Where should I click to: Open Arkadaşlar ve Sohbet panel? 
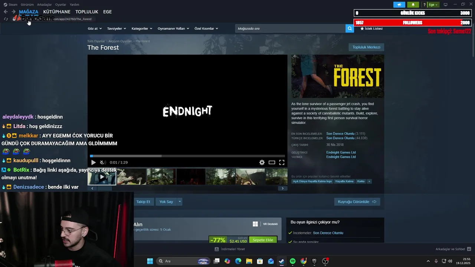[x=453, y=249]
